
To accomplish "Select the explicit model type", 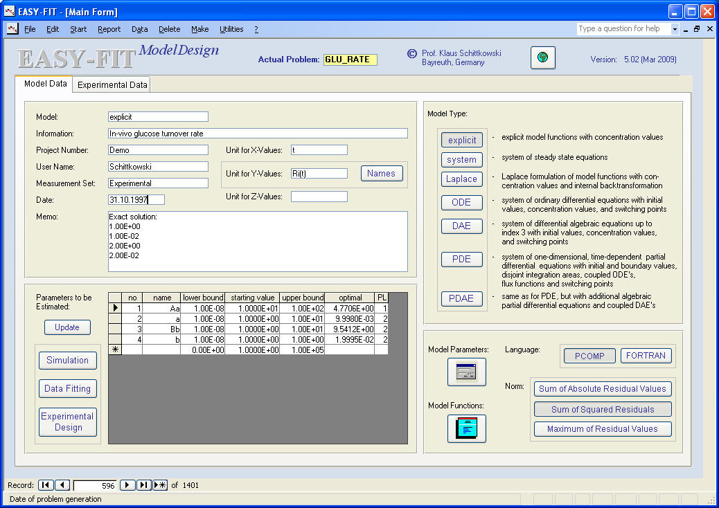I will pos(461,140).
